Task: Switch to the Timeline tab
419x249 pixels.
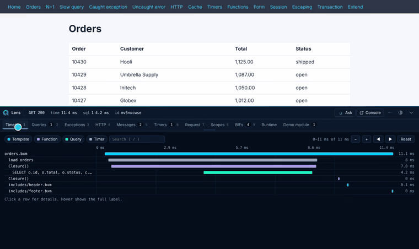Action: [15, 124]
